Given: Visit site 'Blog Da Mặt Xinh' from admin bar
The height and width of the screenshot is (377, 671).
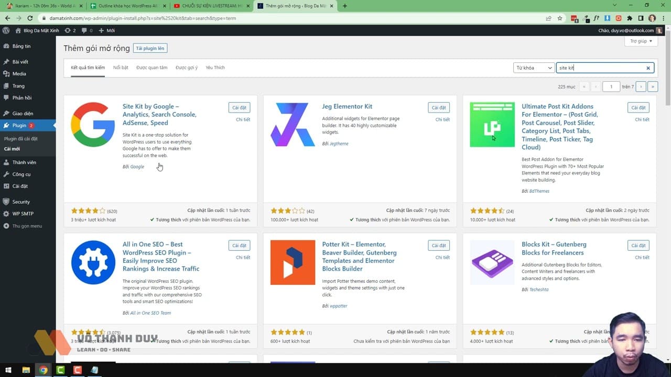Looking at the screenshot, I should (x=37, y=30).
